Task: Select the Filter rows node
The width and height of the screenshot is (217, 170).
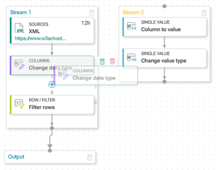Action: pos(52,105)
